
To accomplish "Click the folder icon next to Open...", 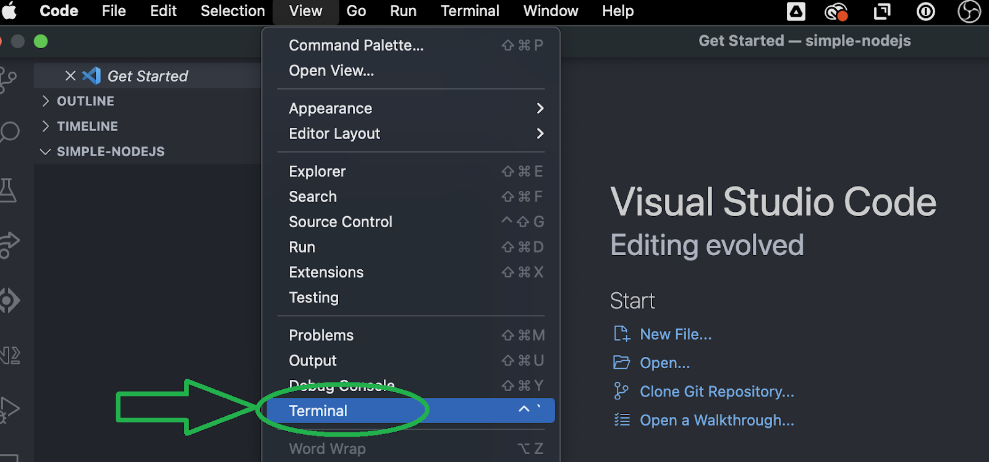I will 621,363.
